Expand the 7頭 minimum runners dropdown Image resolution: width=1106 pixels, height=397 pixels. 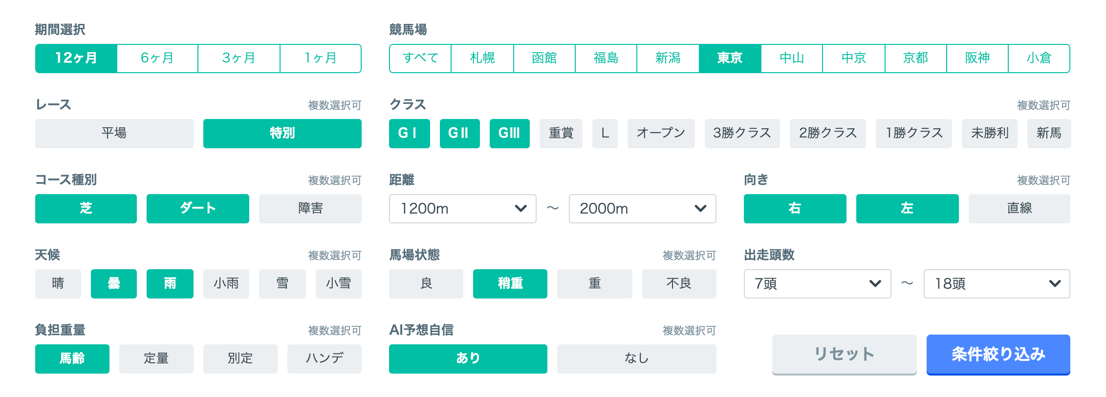pos(817,284)
